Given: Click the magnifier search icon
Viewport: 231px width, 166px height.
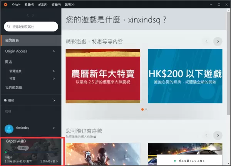Looking at the screenshot, I should (9, 27).
